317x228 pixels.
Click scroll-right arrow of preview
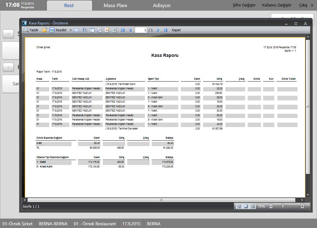tap(302, 200)
